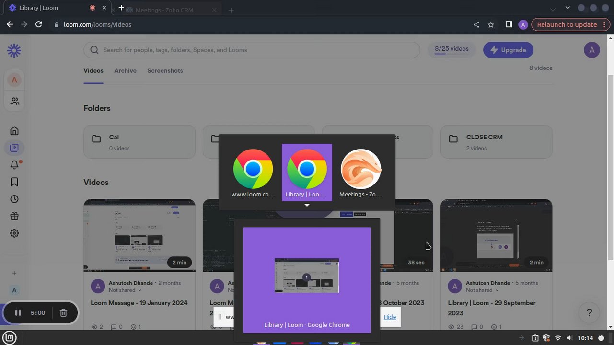
Task: Open a new browser tab
Action: (121, 8)
